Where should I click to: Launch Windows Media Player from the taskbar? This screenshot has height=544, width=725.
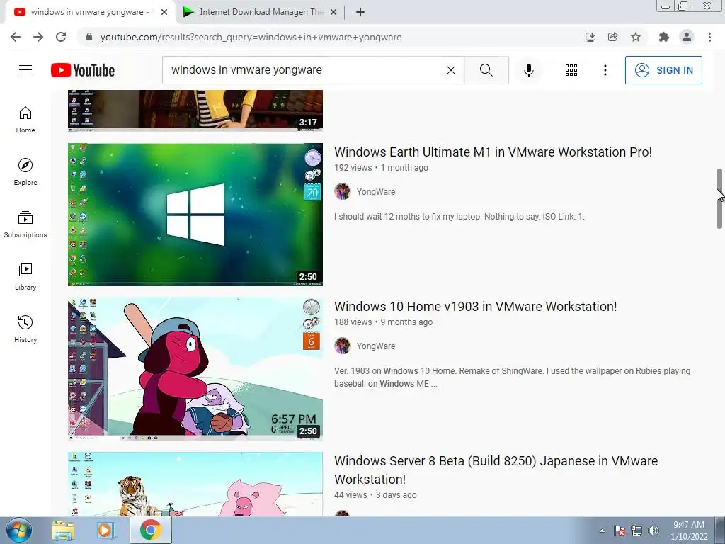point(106,530)
